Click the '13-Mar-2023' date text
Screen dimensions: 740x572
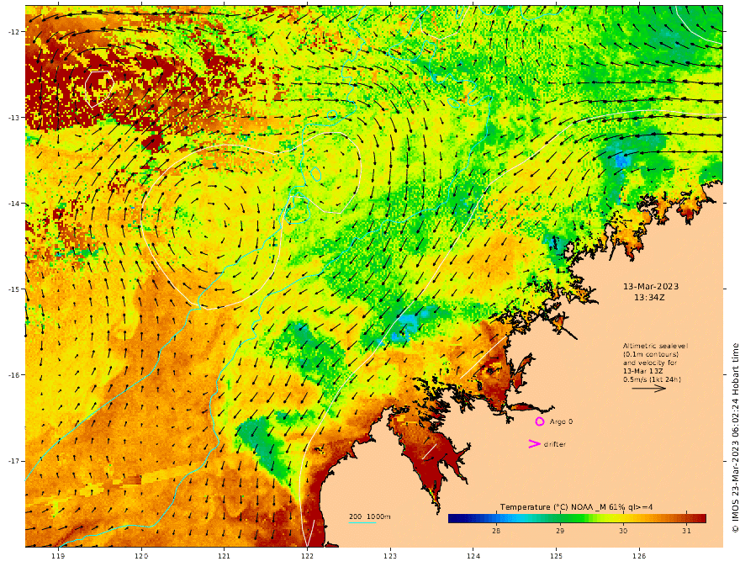pos(651,287)
